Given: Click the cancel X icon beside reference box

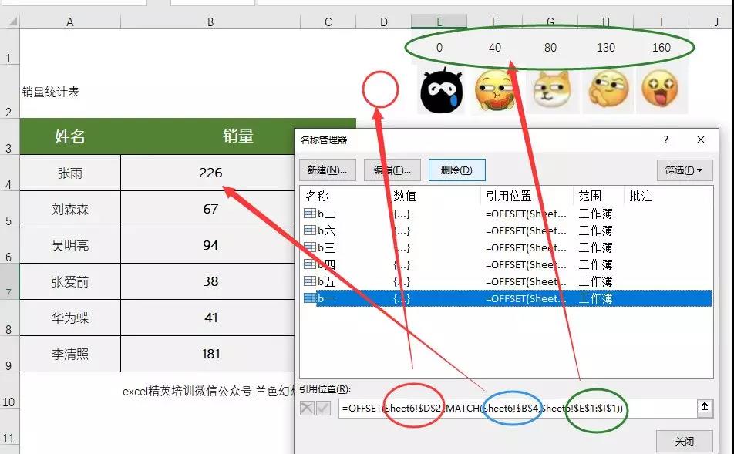Looking at the screenshot, I should coord(307,408).
